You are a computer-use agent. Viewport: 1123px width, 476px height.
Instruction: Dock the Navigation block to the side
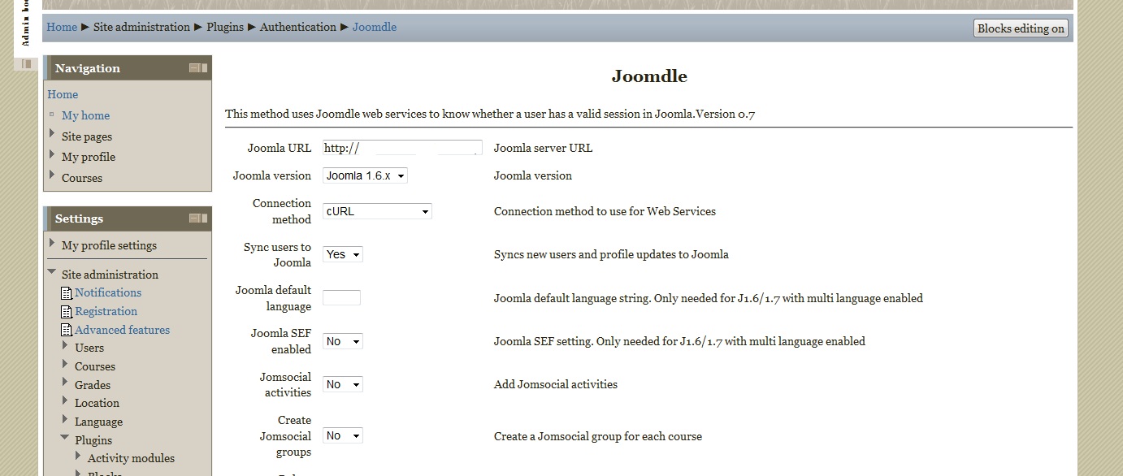click(x=203, y=68)
